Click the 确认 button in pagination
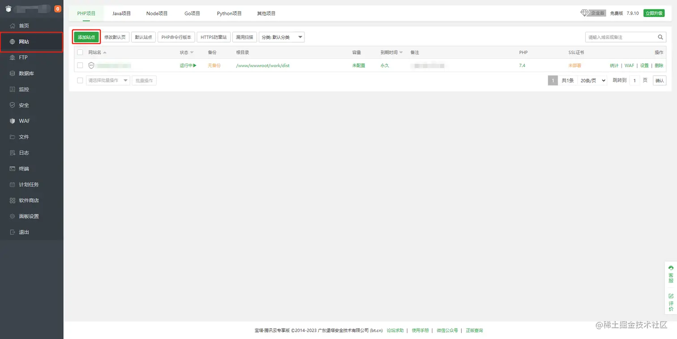This screenshot has height=339, width=677. [x=660, y=81]
